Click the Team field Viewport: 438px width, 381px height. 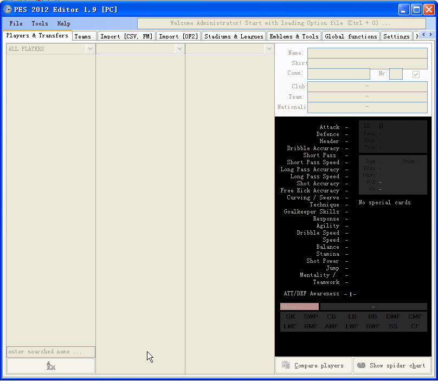click(368, 97)
